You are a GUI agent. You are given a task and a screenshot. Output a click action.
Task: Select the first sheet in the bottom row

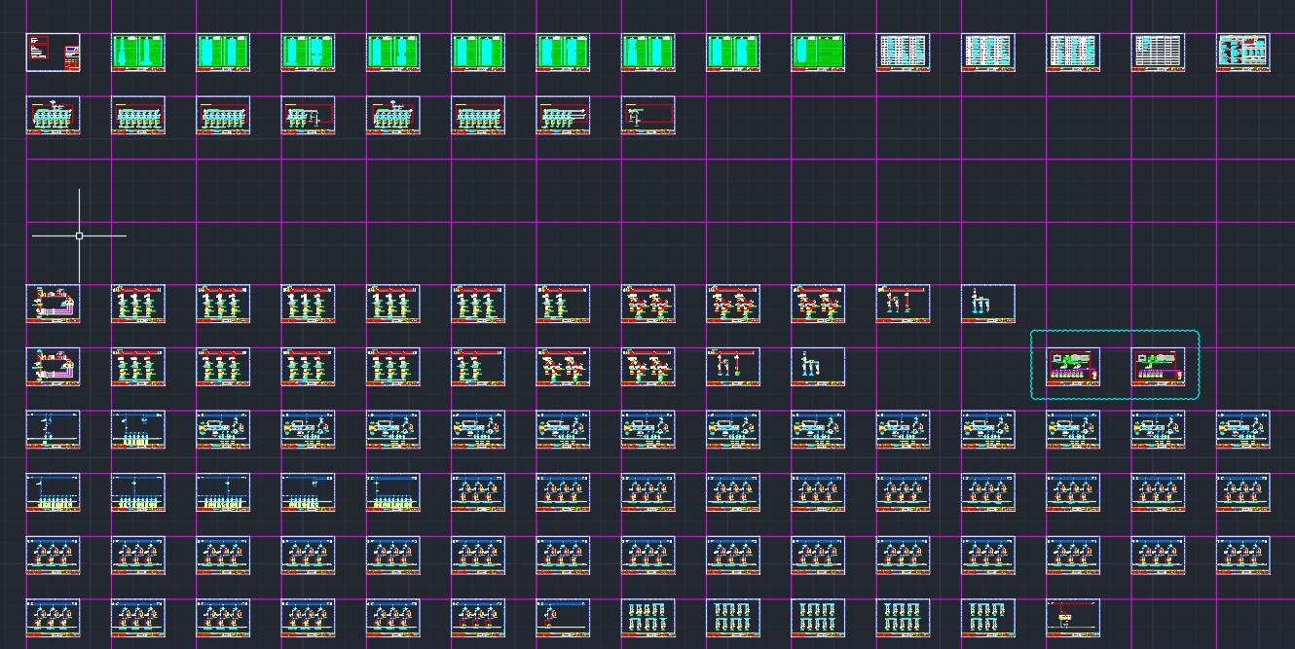53,618
